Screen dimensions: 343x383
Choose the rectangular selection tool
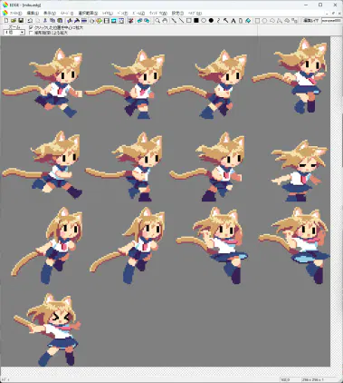click(x=257, y=21)
